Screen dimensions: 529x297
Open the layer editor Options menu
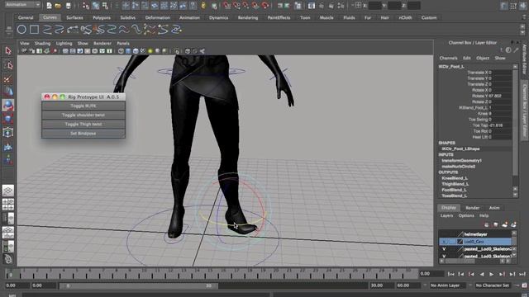tap(466, 215)
